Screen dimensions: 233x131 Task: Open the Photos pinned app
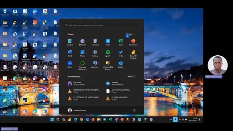[83, 53]
